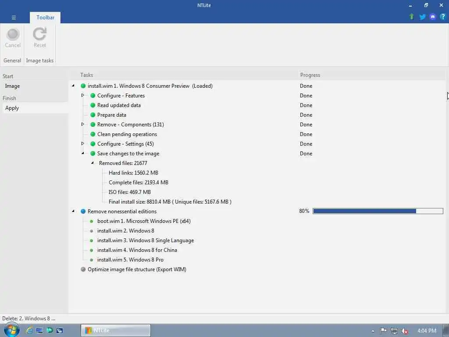Open the Discord link icon
The image size is (449, 337).
(433, 17)
